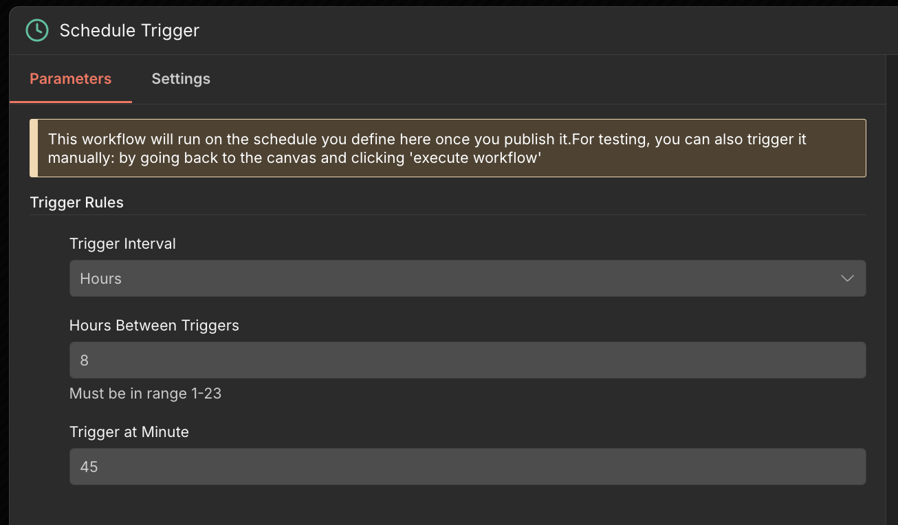Click the yellow accent bar on notice
This screenshot has height=525, width=898.
point(34,148)
